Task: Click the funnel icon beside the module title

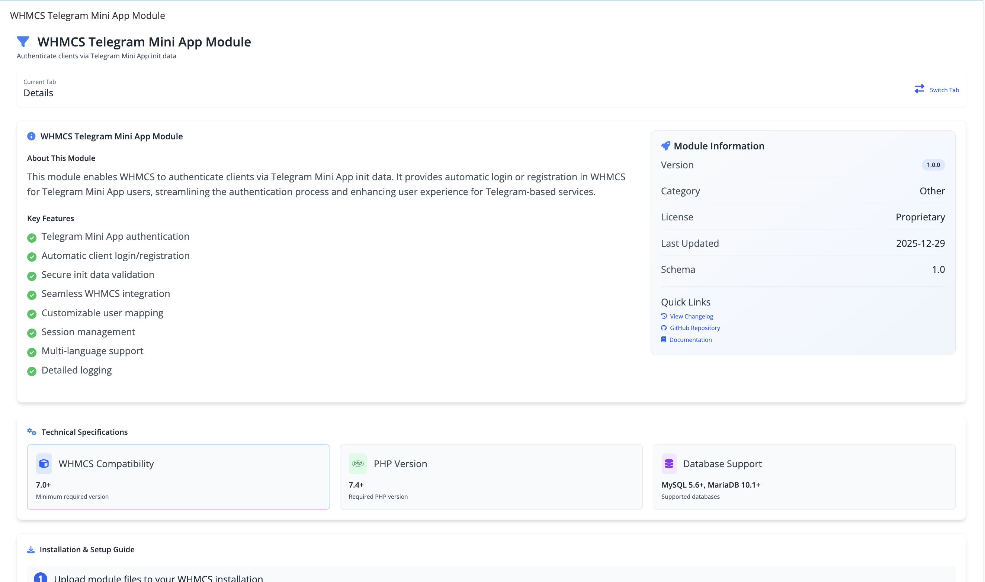Action: [23, 41]
